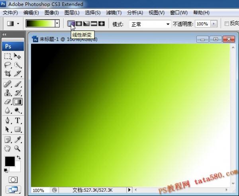Open the 帮助(H) menu
This screenshot has width=239, height=196.
click(x=201, y=13)
